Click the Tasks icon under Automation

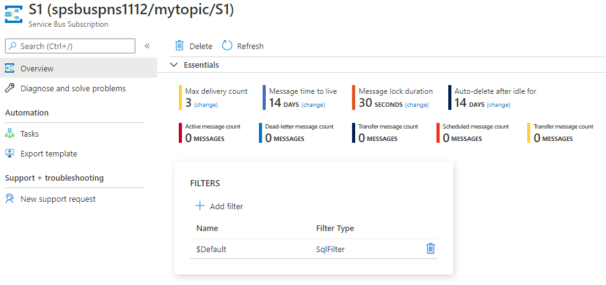pyautogui.click(x=9, y=133)
